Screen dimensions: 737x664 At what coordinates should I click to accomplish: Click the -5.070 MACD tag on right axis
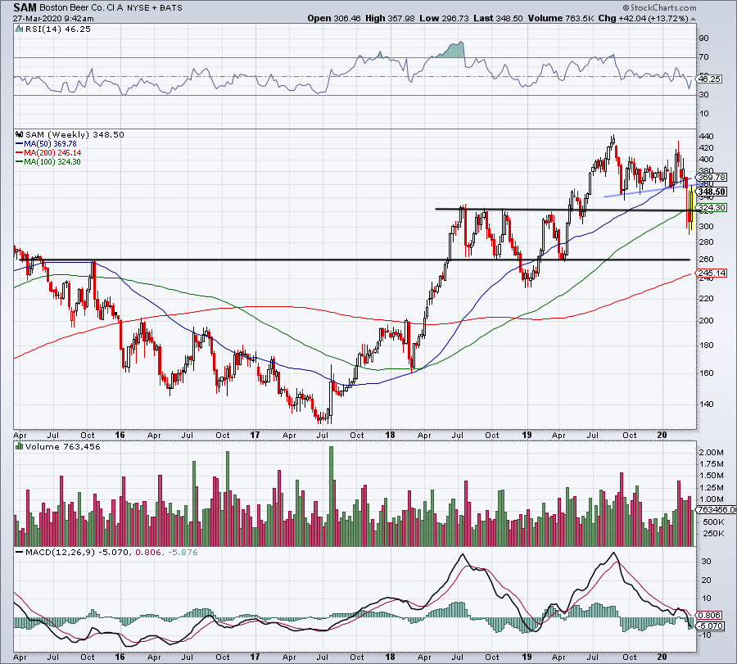pyautogui.click(x=711, y=626)
